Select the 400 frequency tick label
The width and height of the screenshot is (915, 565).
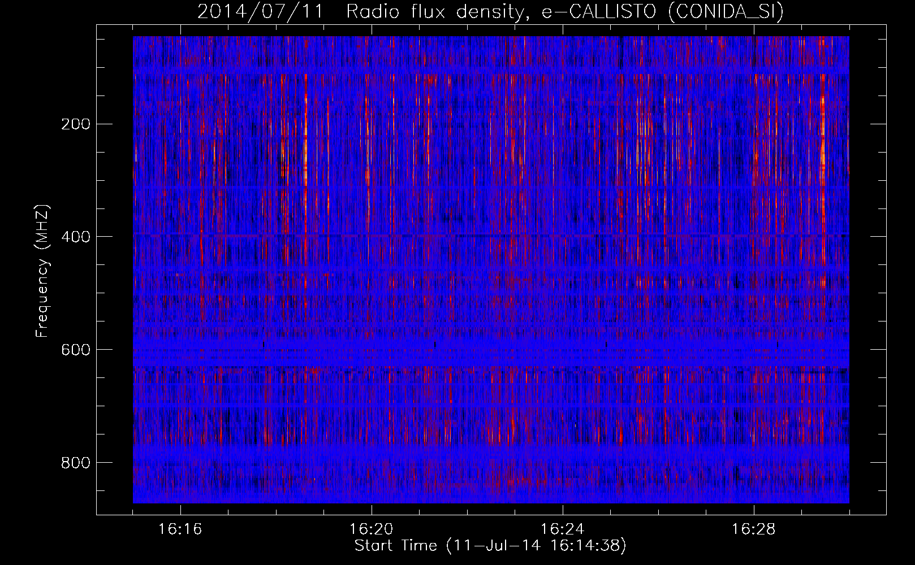tap(76, 237)
